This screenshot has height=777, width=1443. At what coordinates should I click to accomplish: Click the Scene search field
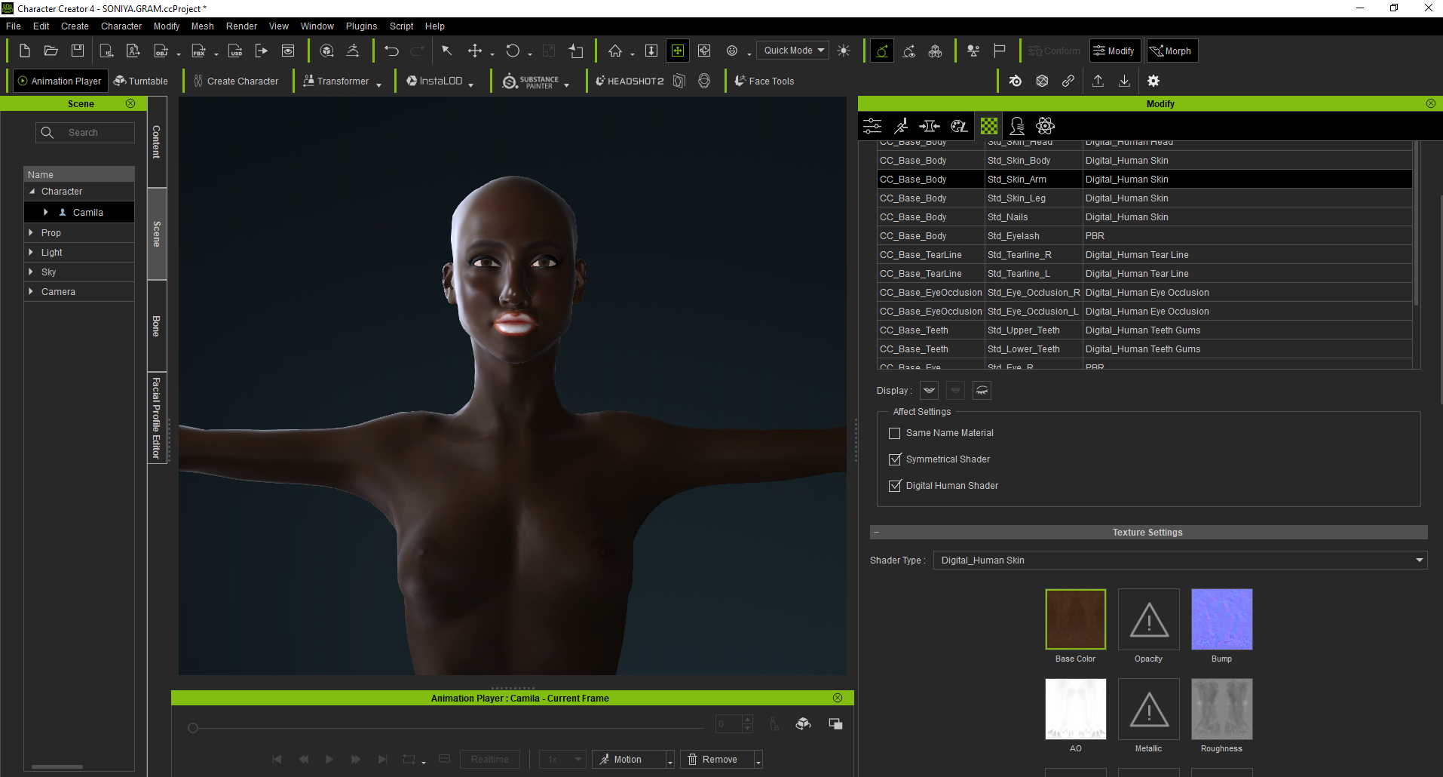[85, 133]
